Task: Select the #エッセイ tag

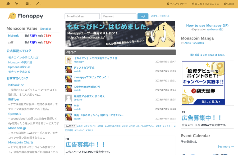Action: pyautogui.click(x=79, y=130)
